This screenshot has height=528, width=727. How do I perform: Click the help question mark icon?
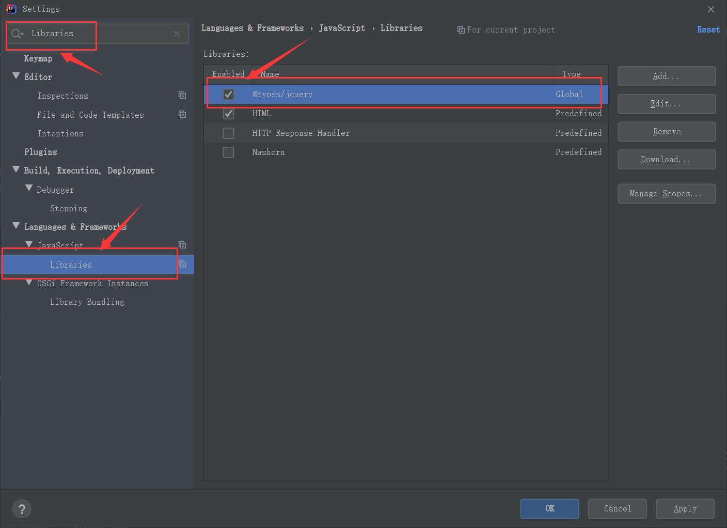(22, 509)
